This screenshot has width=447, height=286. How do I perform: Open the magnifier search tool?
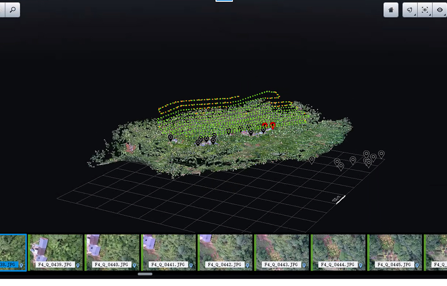(13, 9)
